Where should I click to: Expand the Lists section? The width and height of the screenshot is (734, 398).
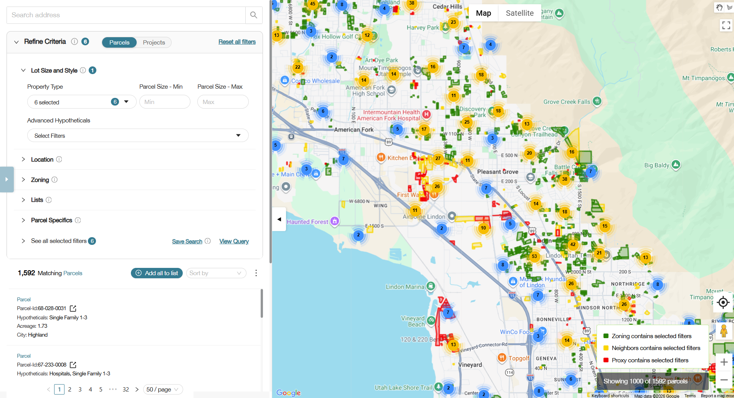click(x=23, y=200)
